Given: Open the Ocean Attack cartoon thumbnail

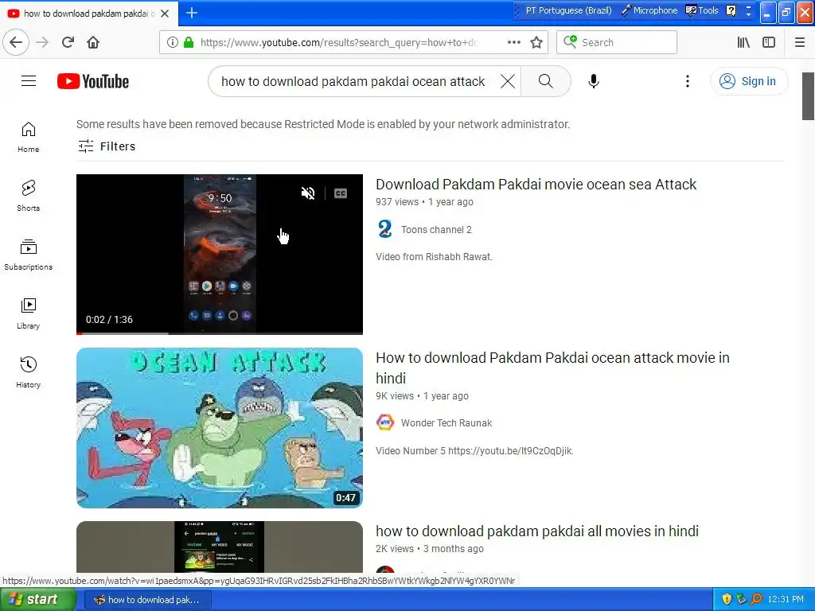Looking at the screenshot, I should [x=220, y=427].
